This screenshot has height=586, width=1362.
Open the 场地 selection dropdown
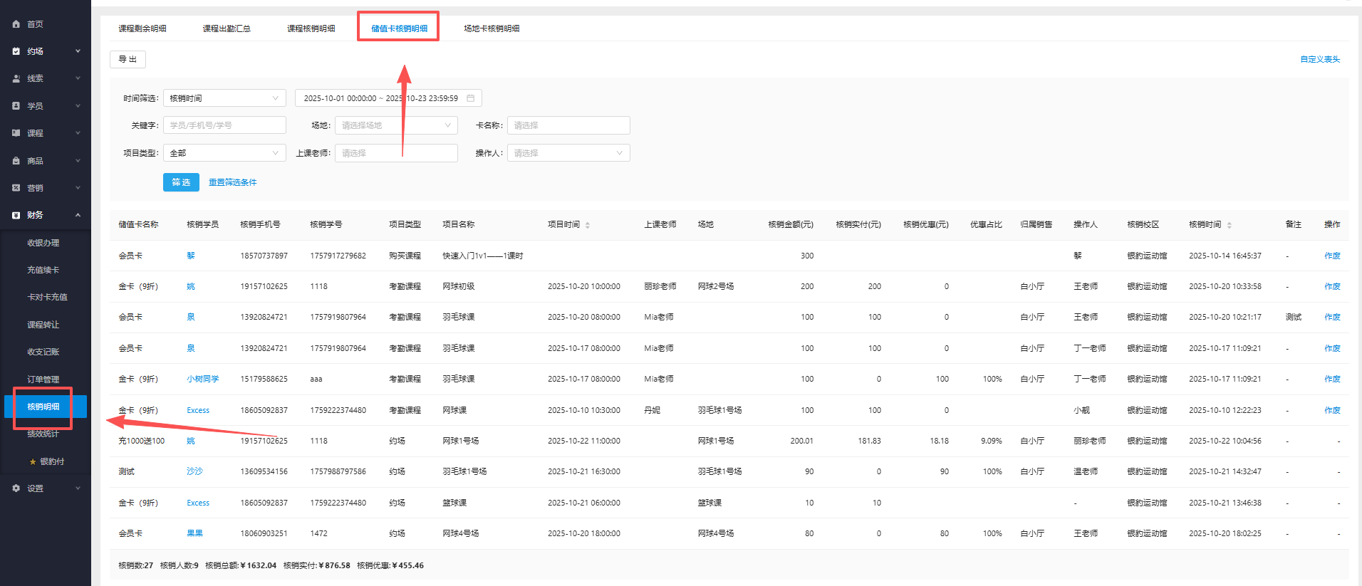tap(396, 125)
